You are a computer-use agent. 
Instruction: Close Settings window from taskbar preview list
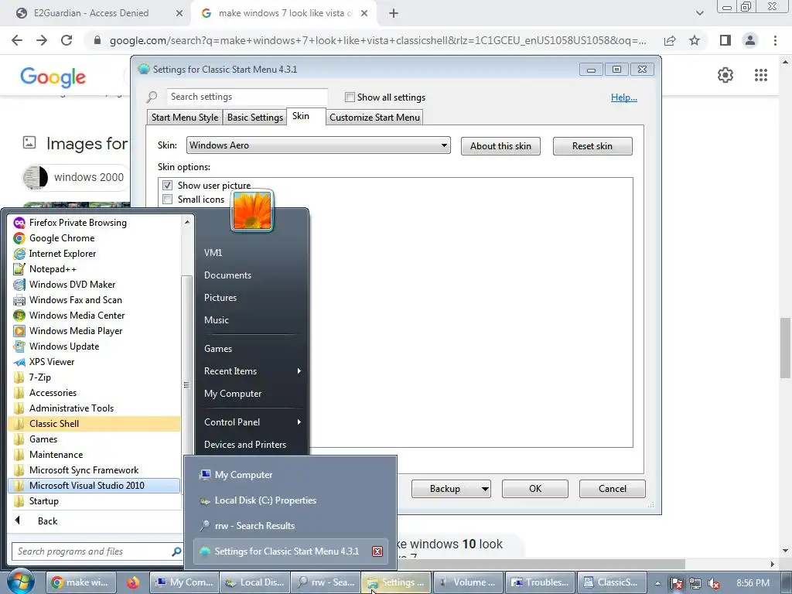[x=377, y=551]
